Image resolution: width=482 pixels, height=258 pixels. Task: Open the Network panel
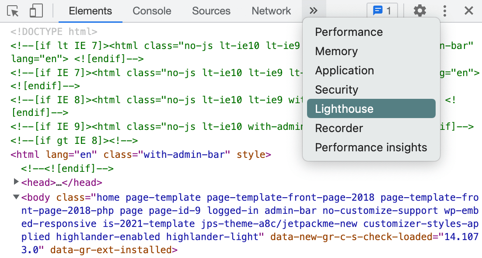pos(271,11)
